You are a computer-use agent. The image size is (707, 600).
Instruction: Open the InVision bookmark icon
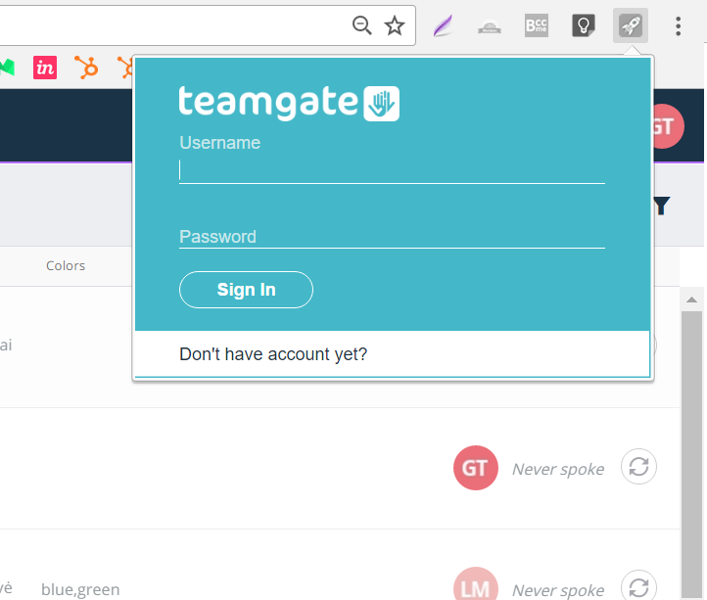click(45, 68)
